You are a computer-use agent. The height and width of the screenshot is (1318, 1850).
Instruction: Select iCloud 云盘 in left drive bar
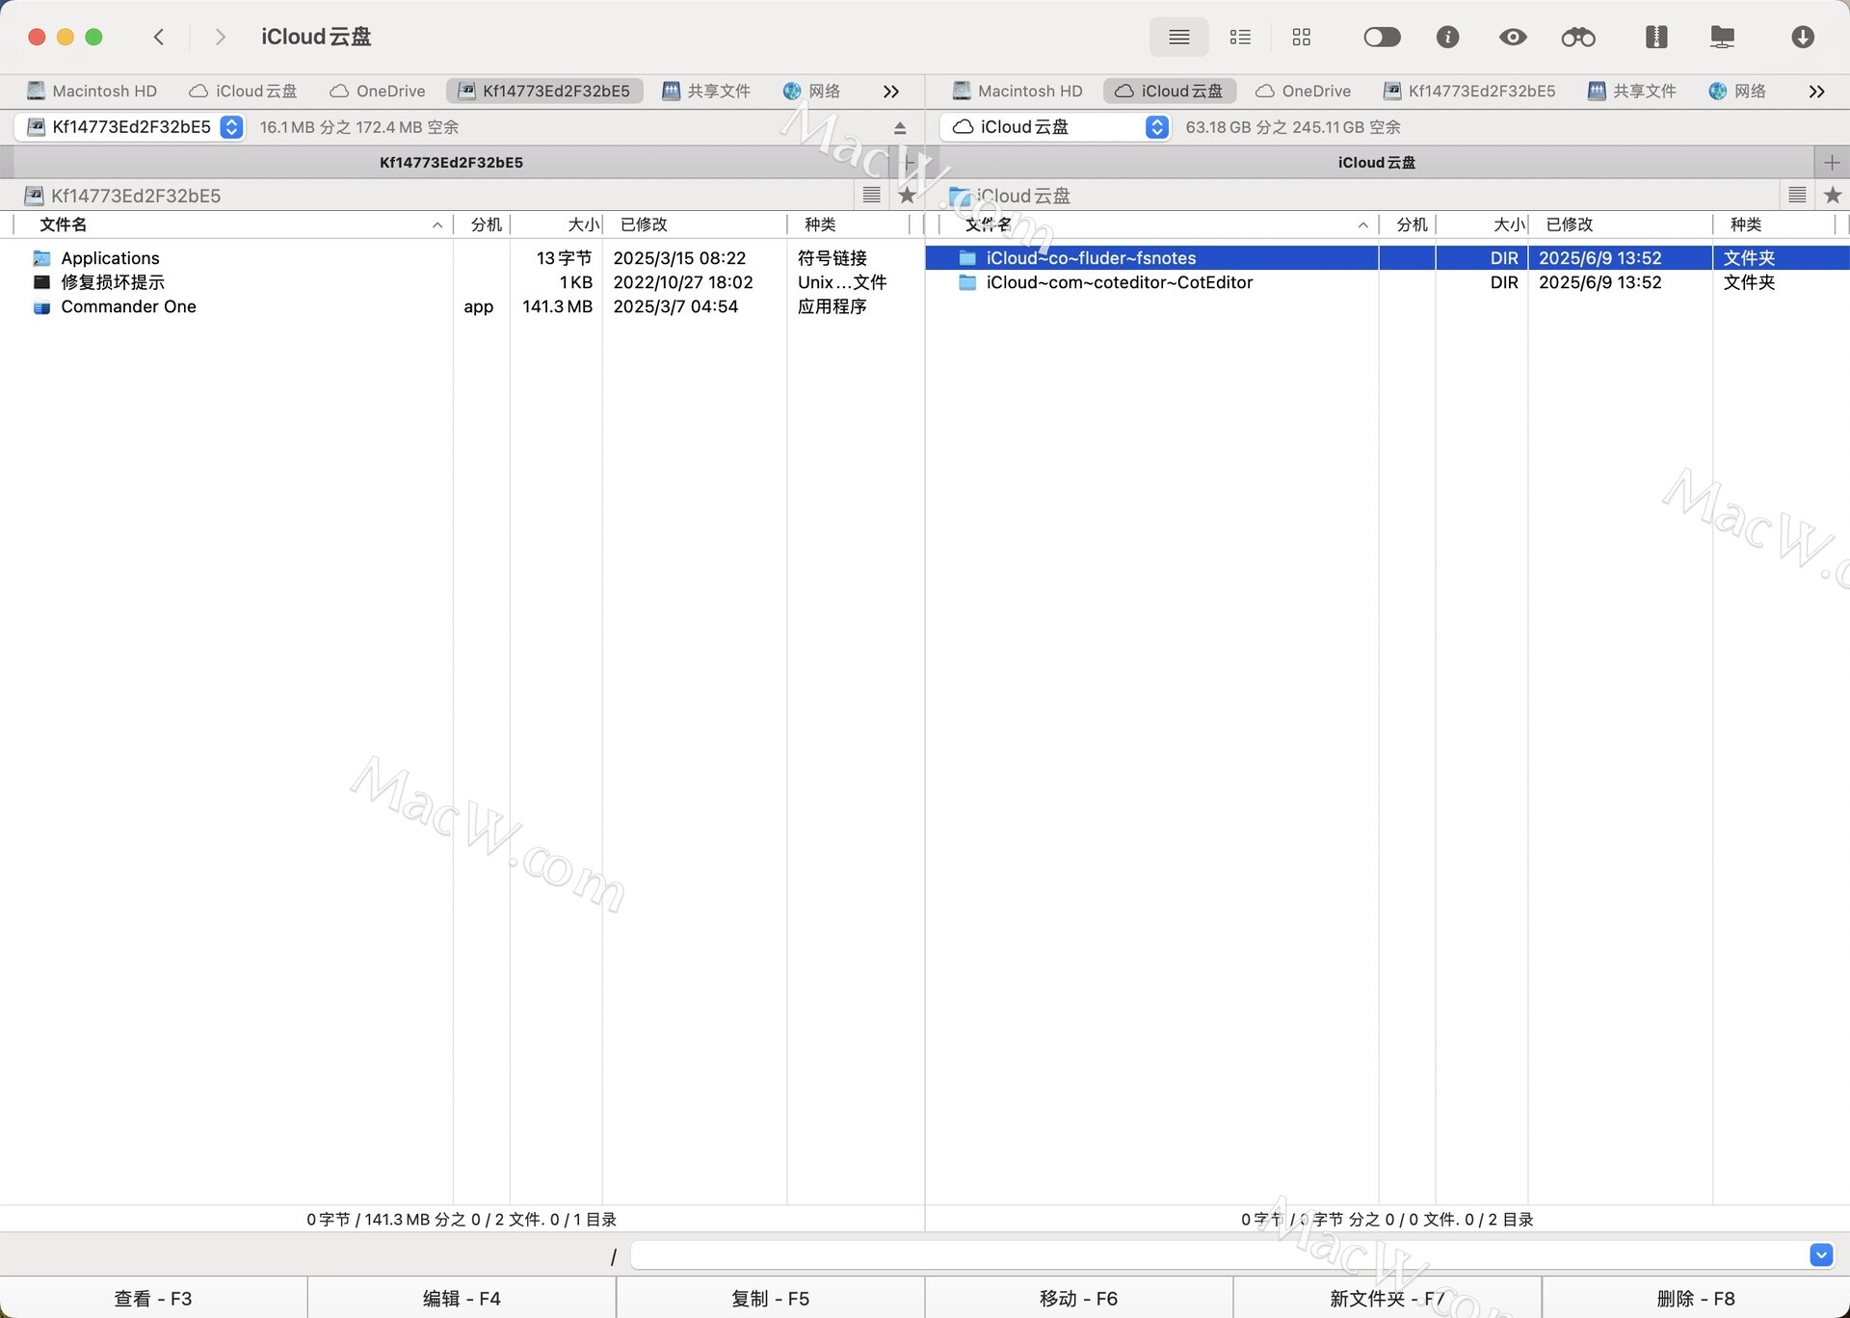click(243, 92)
